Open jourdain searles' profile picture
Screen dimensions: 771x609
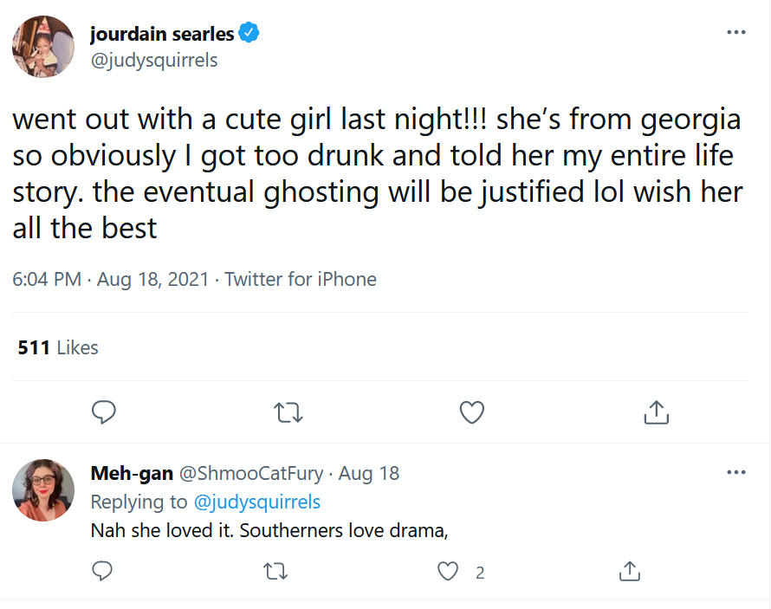43,47
